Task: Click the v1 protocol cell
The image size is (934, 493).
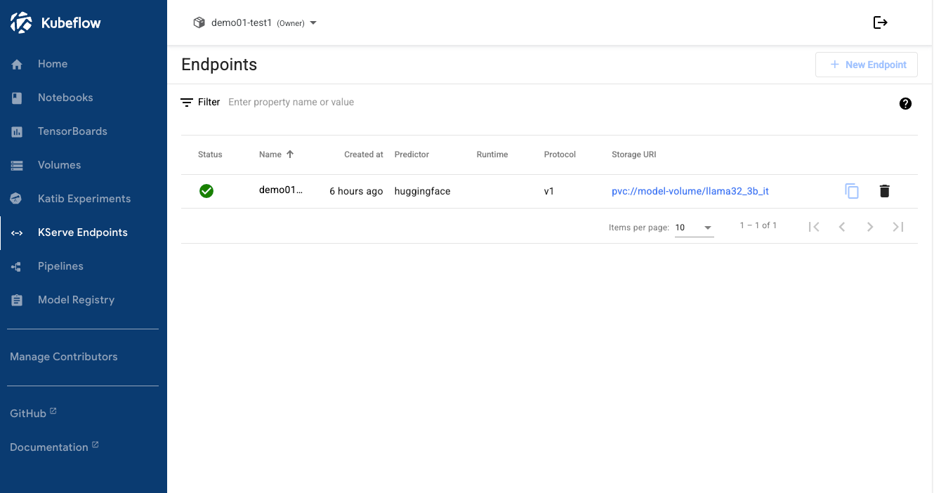Action: [549, 191]
